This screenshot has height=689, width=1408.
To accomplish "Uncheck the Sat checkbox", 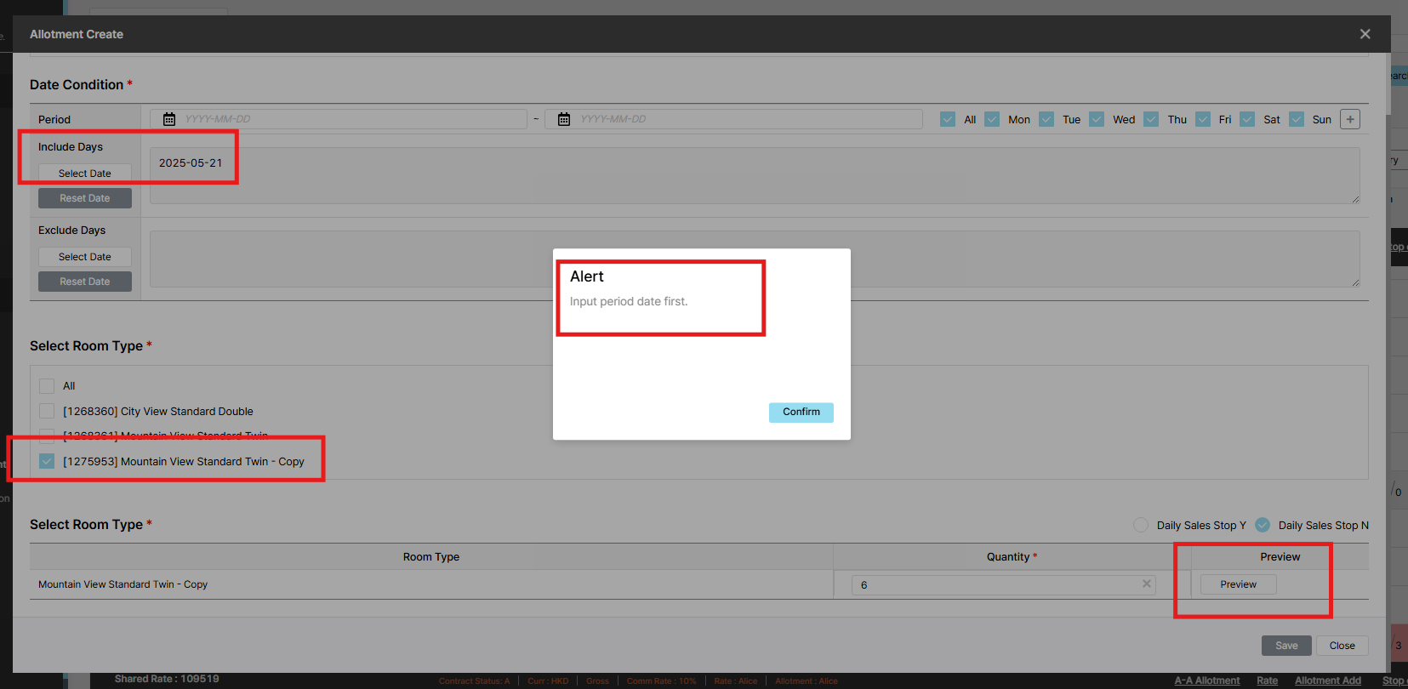I will (x=1247, y=119).
